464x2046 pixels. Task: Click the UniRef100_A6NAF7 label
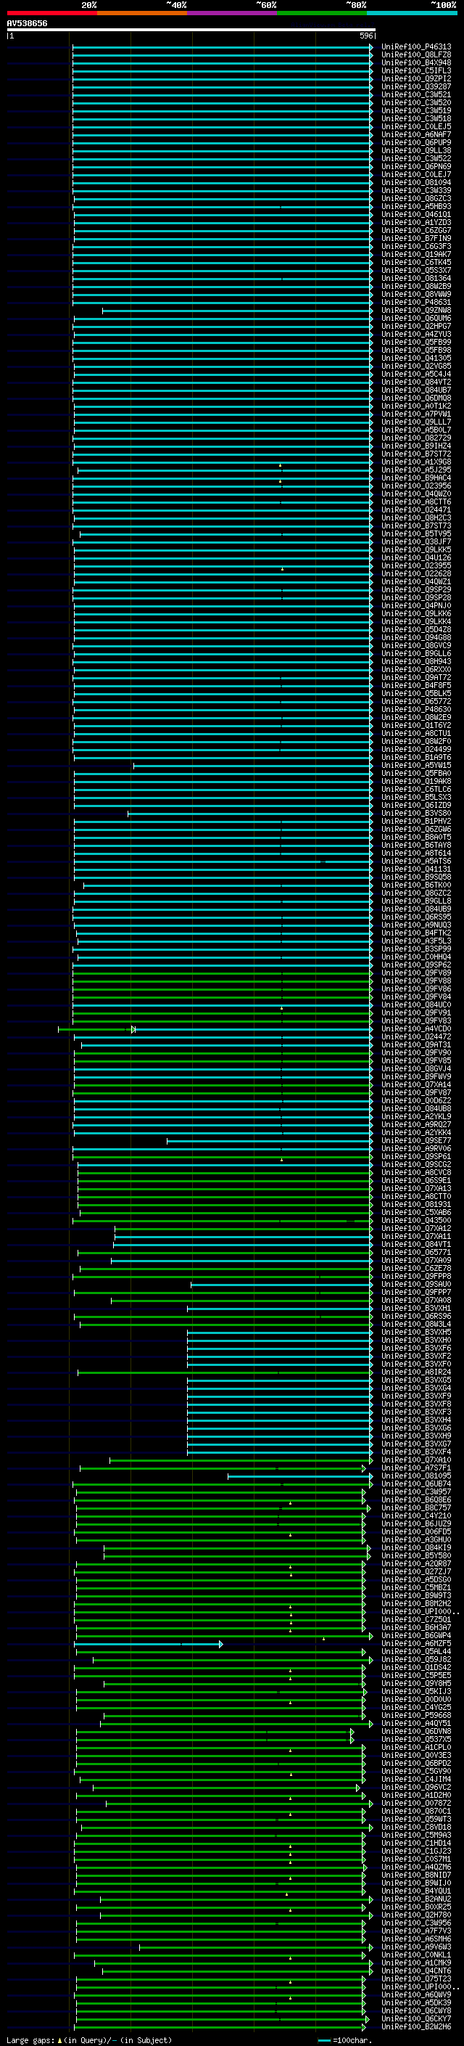(416, 134)
